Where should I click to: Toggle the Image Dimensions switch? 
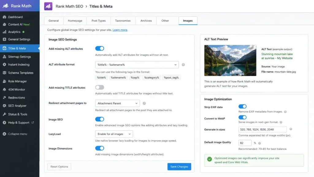(100, 148)
